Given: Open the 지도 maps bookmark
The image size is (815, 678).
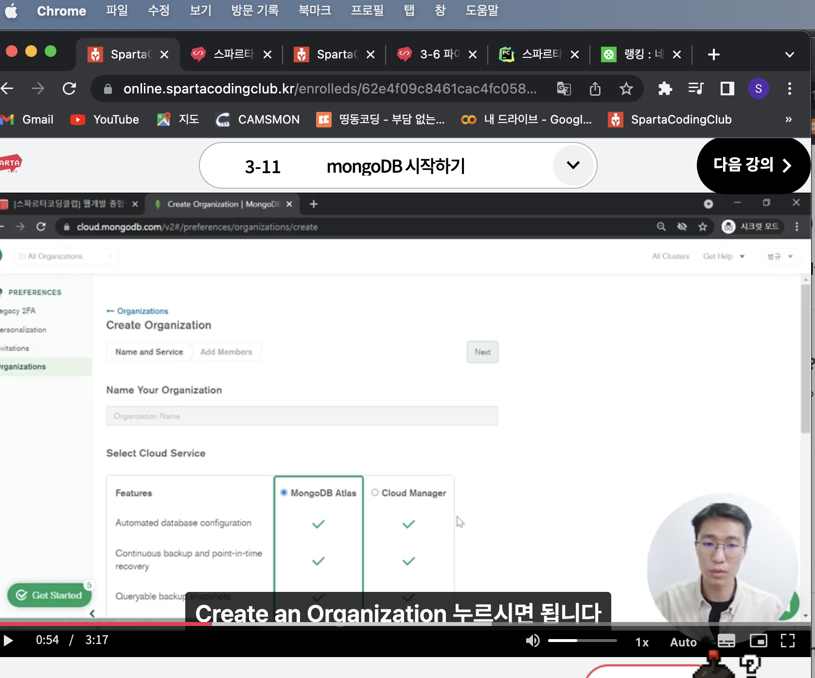Looking at the screenshot, I should pos(178,120).
